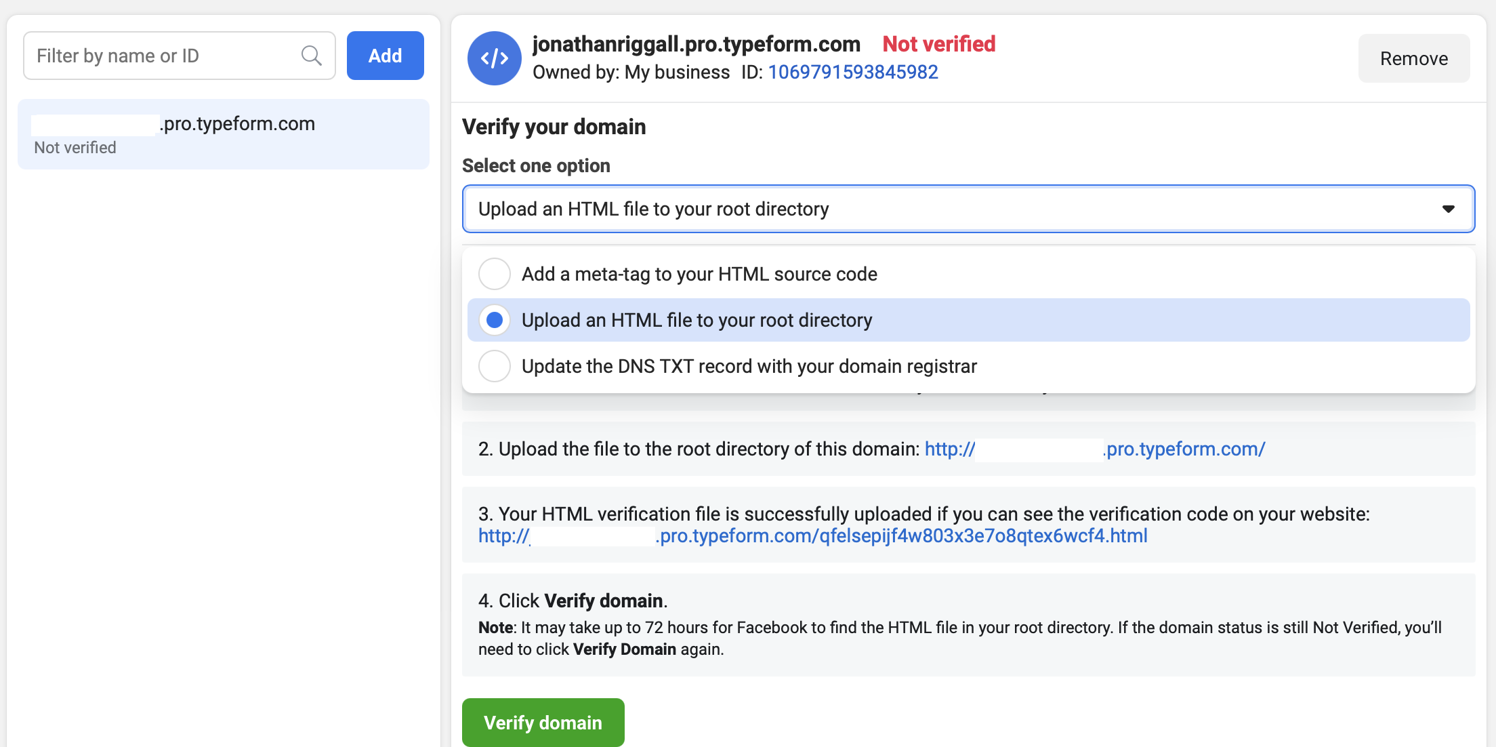Click the green Verify domain button
This screenshot has height=747, width=1496.
543,723
